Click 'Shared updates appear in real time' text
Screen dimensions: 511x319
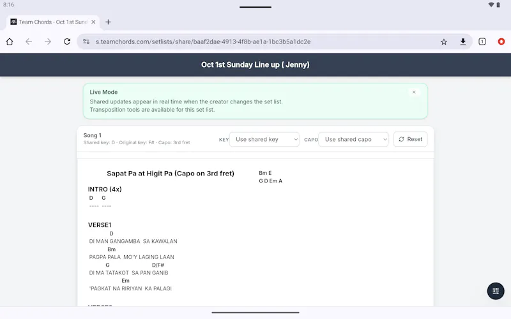(x=186, y=101)
